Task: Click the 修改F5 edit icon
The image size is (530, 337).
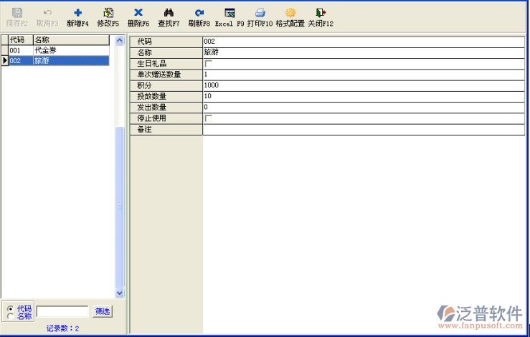Action: pos(108,13)
